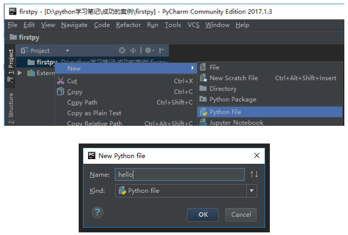Viewport: 348px width, 235px height.
Task: Open the VCS menu
Action: click(x=193, y=25)
